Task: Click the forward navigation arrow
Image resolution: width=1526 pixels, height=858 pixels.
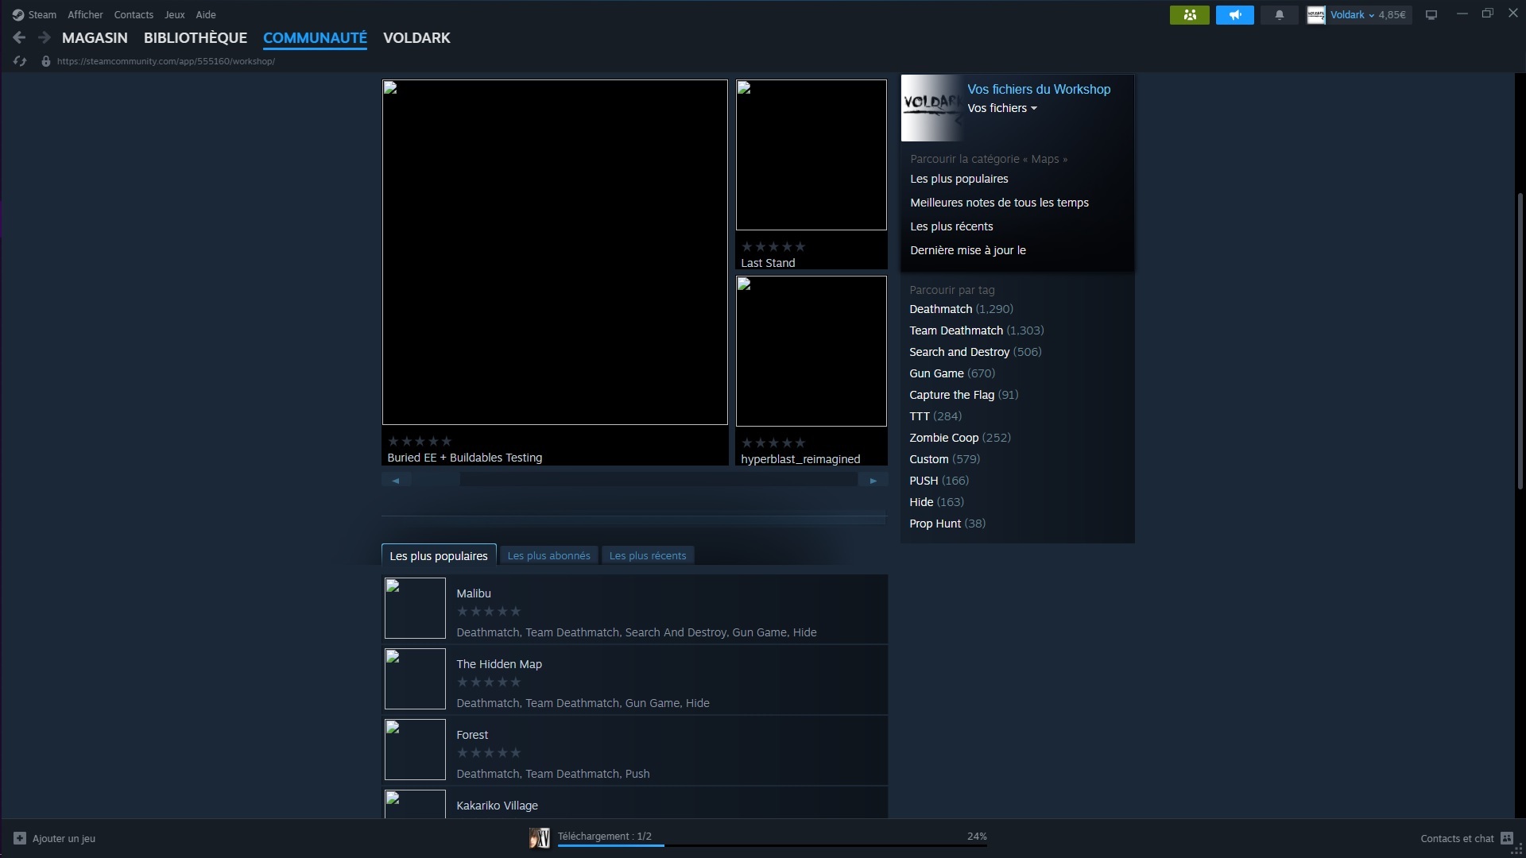Action: coord(45,37)
